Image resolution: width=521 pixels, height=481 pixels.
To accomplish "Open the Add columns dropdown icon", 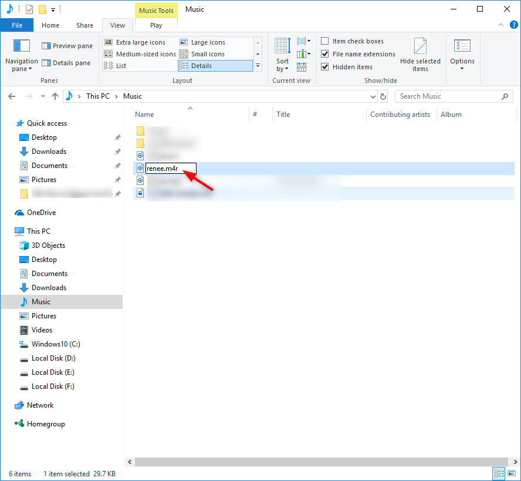I will [304, 54].
